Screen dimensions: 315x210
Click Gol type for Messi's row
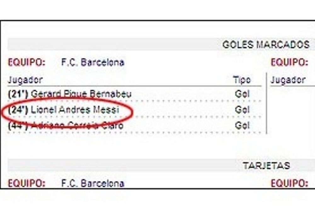pos(242,110)
